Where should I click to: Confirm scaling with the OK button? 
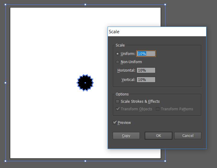click(159, 136)
